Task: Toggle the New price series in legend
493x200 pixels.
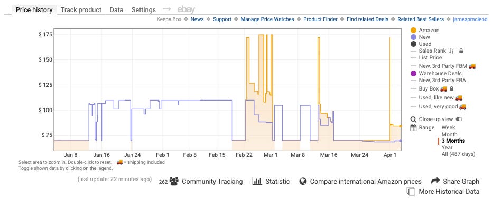Action: pos(421,37)
